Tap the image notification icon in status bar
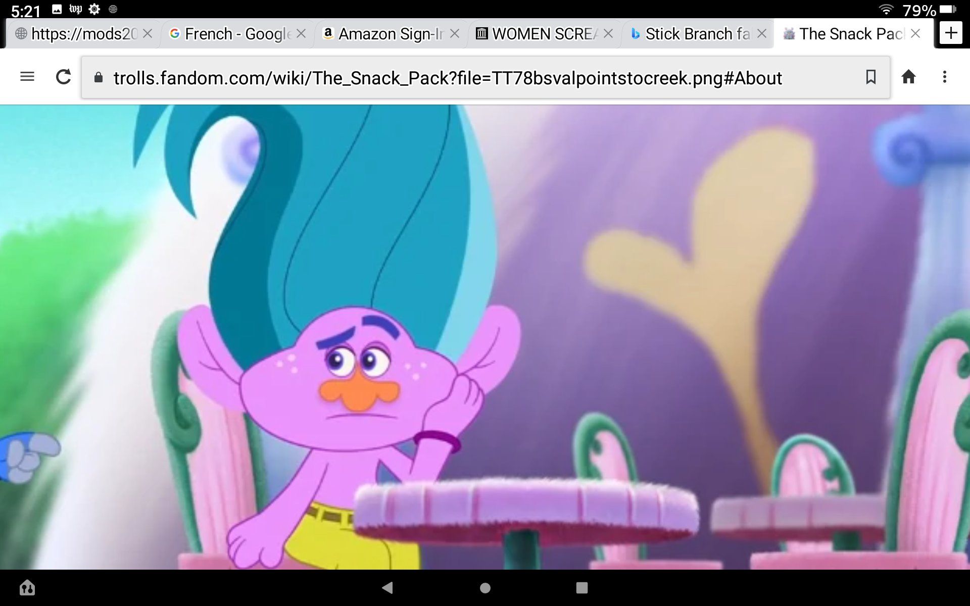 click(x=57, y=9)
